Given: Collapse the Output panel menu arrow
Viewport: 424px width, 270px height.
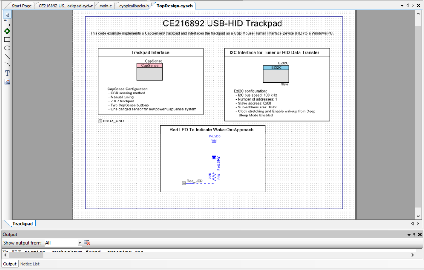Looking at the screenshot, I should (409, 234).
